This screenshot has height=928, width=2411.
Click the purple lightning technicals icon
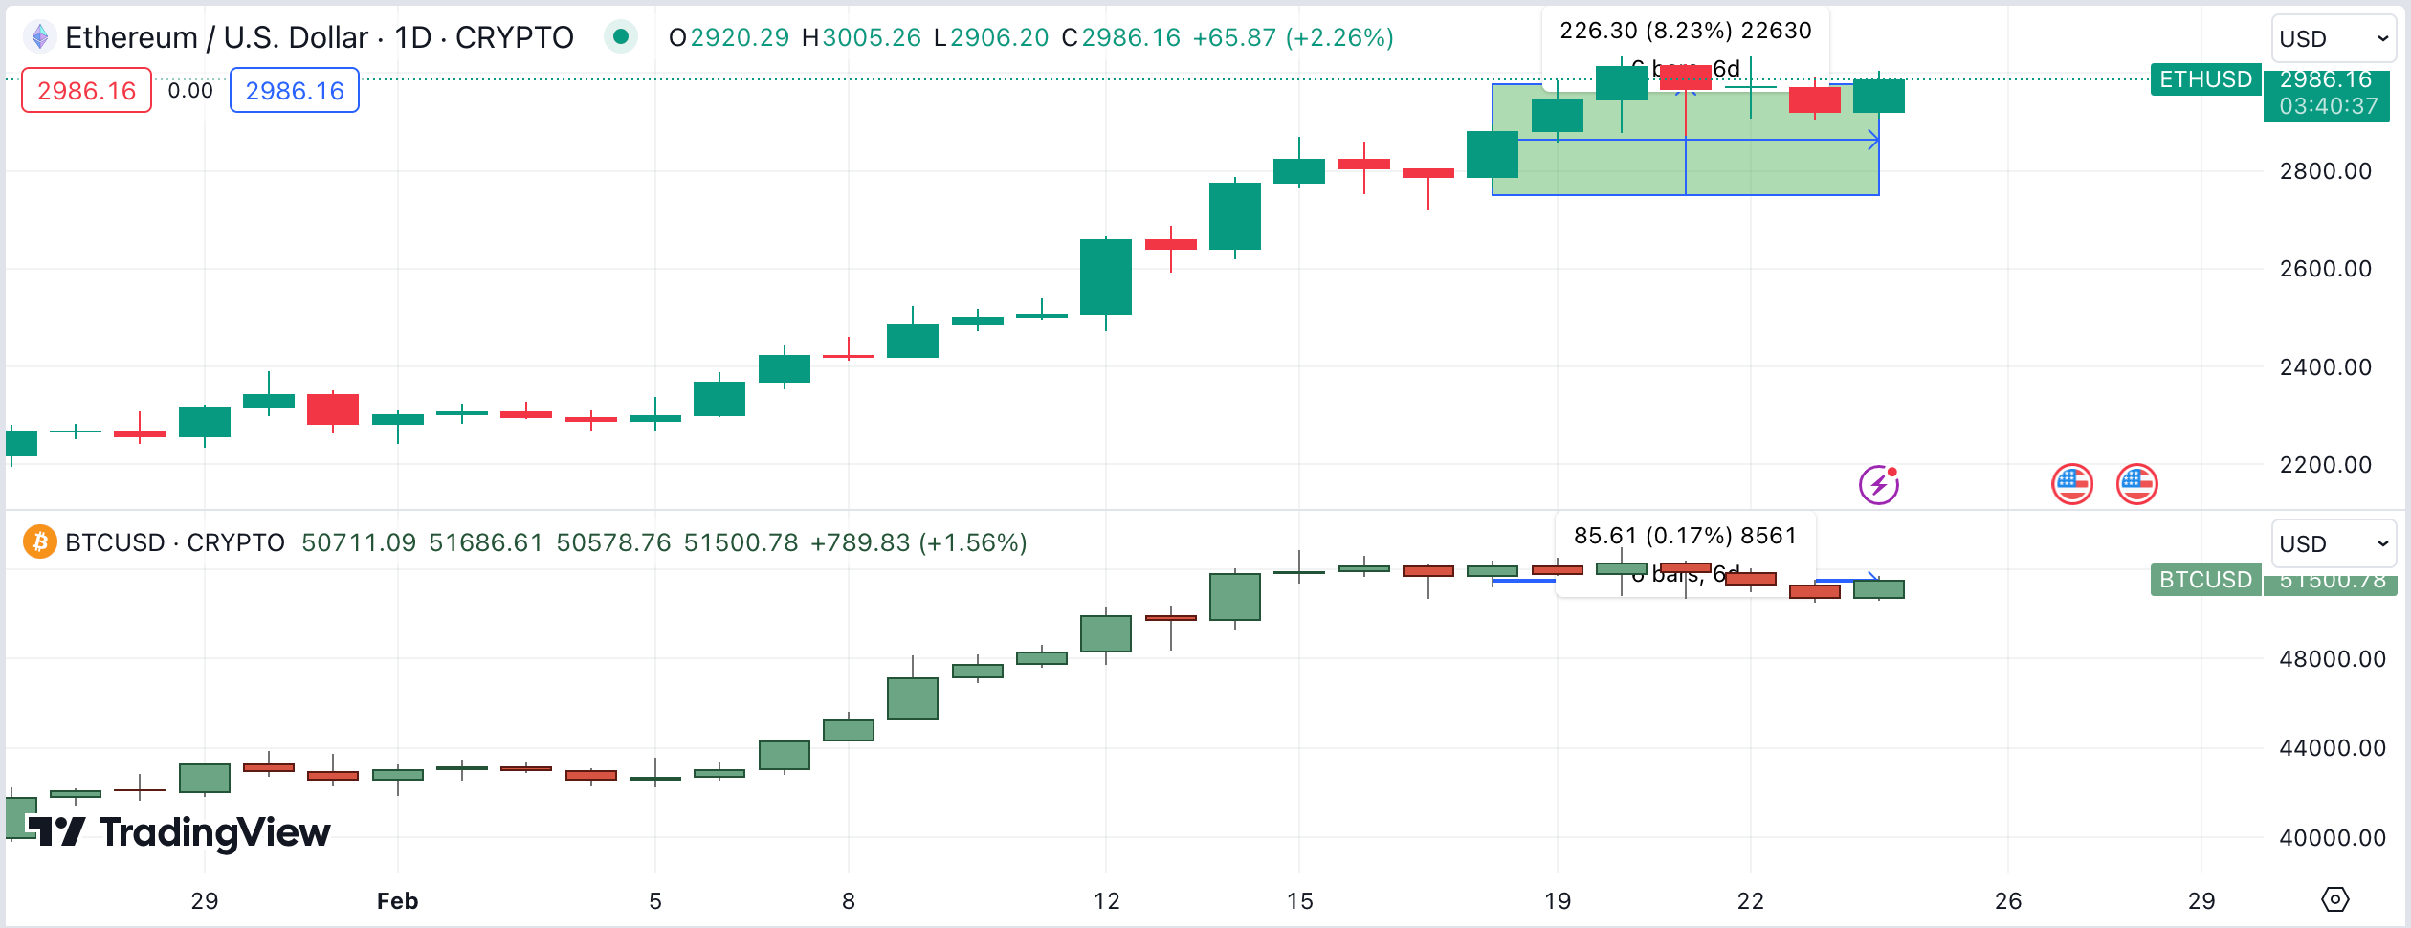point(1880,484)
